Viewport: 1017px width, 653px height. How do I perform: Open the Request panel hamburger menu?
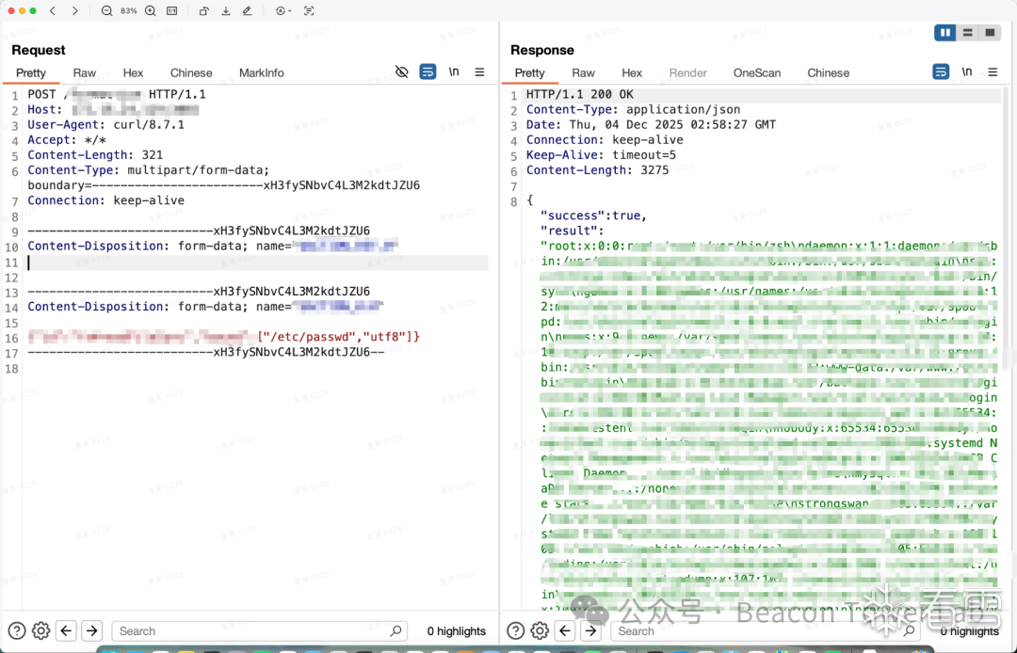480,72
